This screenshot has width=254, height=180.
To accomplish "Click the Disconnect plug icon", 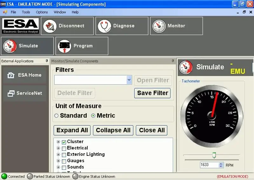I will tap(49, 26).
